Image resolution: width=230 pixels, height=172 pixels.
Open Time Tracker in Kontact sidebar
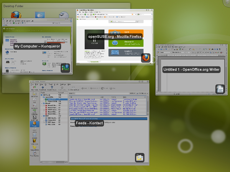(x=34, y=154)
